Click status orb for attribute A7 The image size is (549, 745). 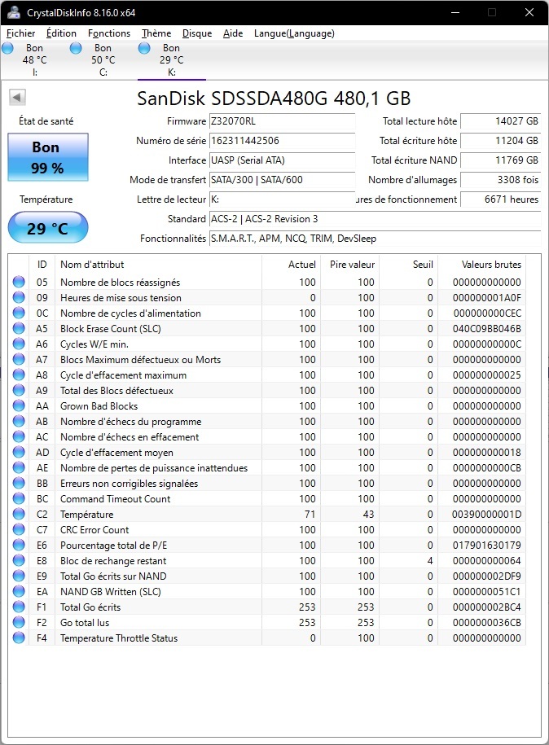pos(19,360)
